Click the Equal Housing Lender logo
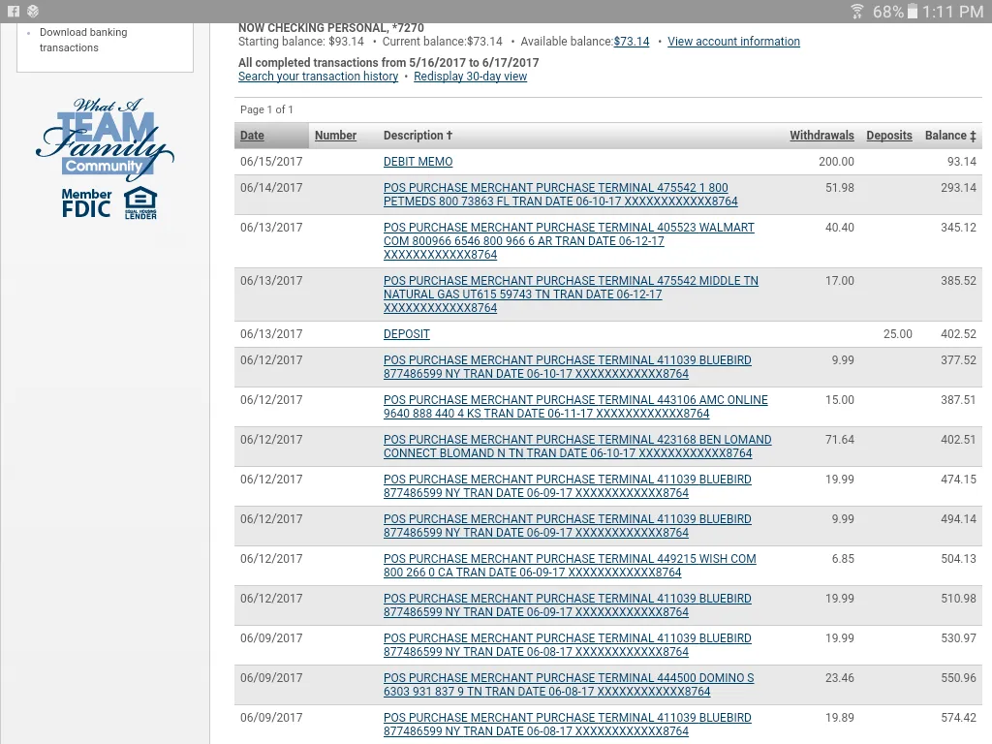The width and height of the screenshot is (992, 744). pyautogui.click(x=140, y=203)
